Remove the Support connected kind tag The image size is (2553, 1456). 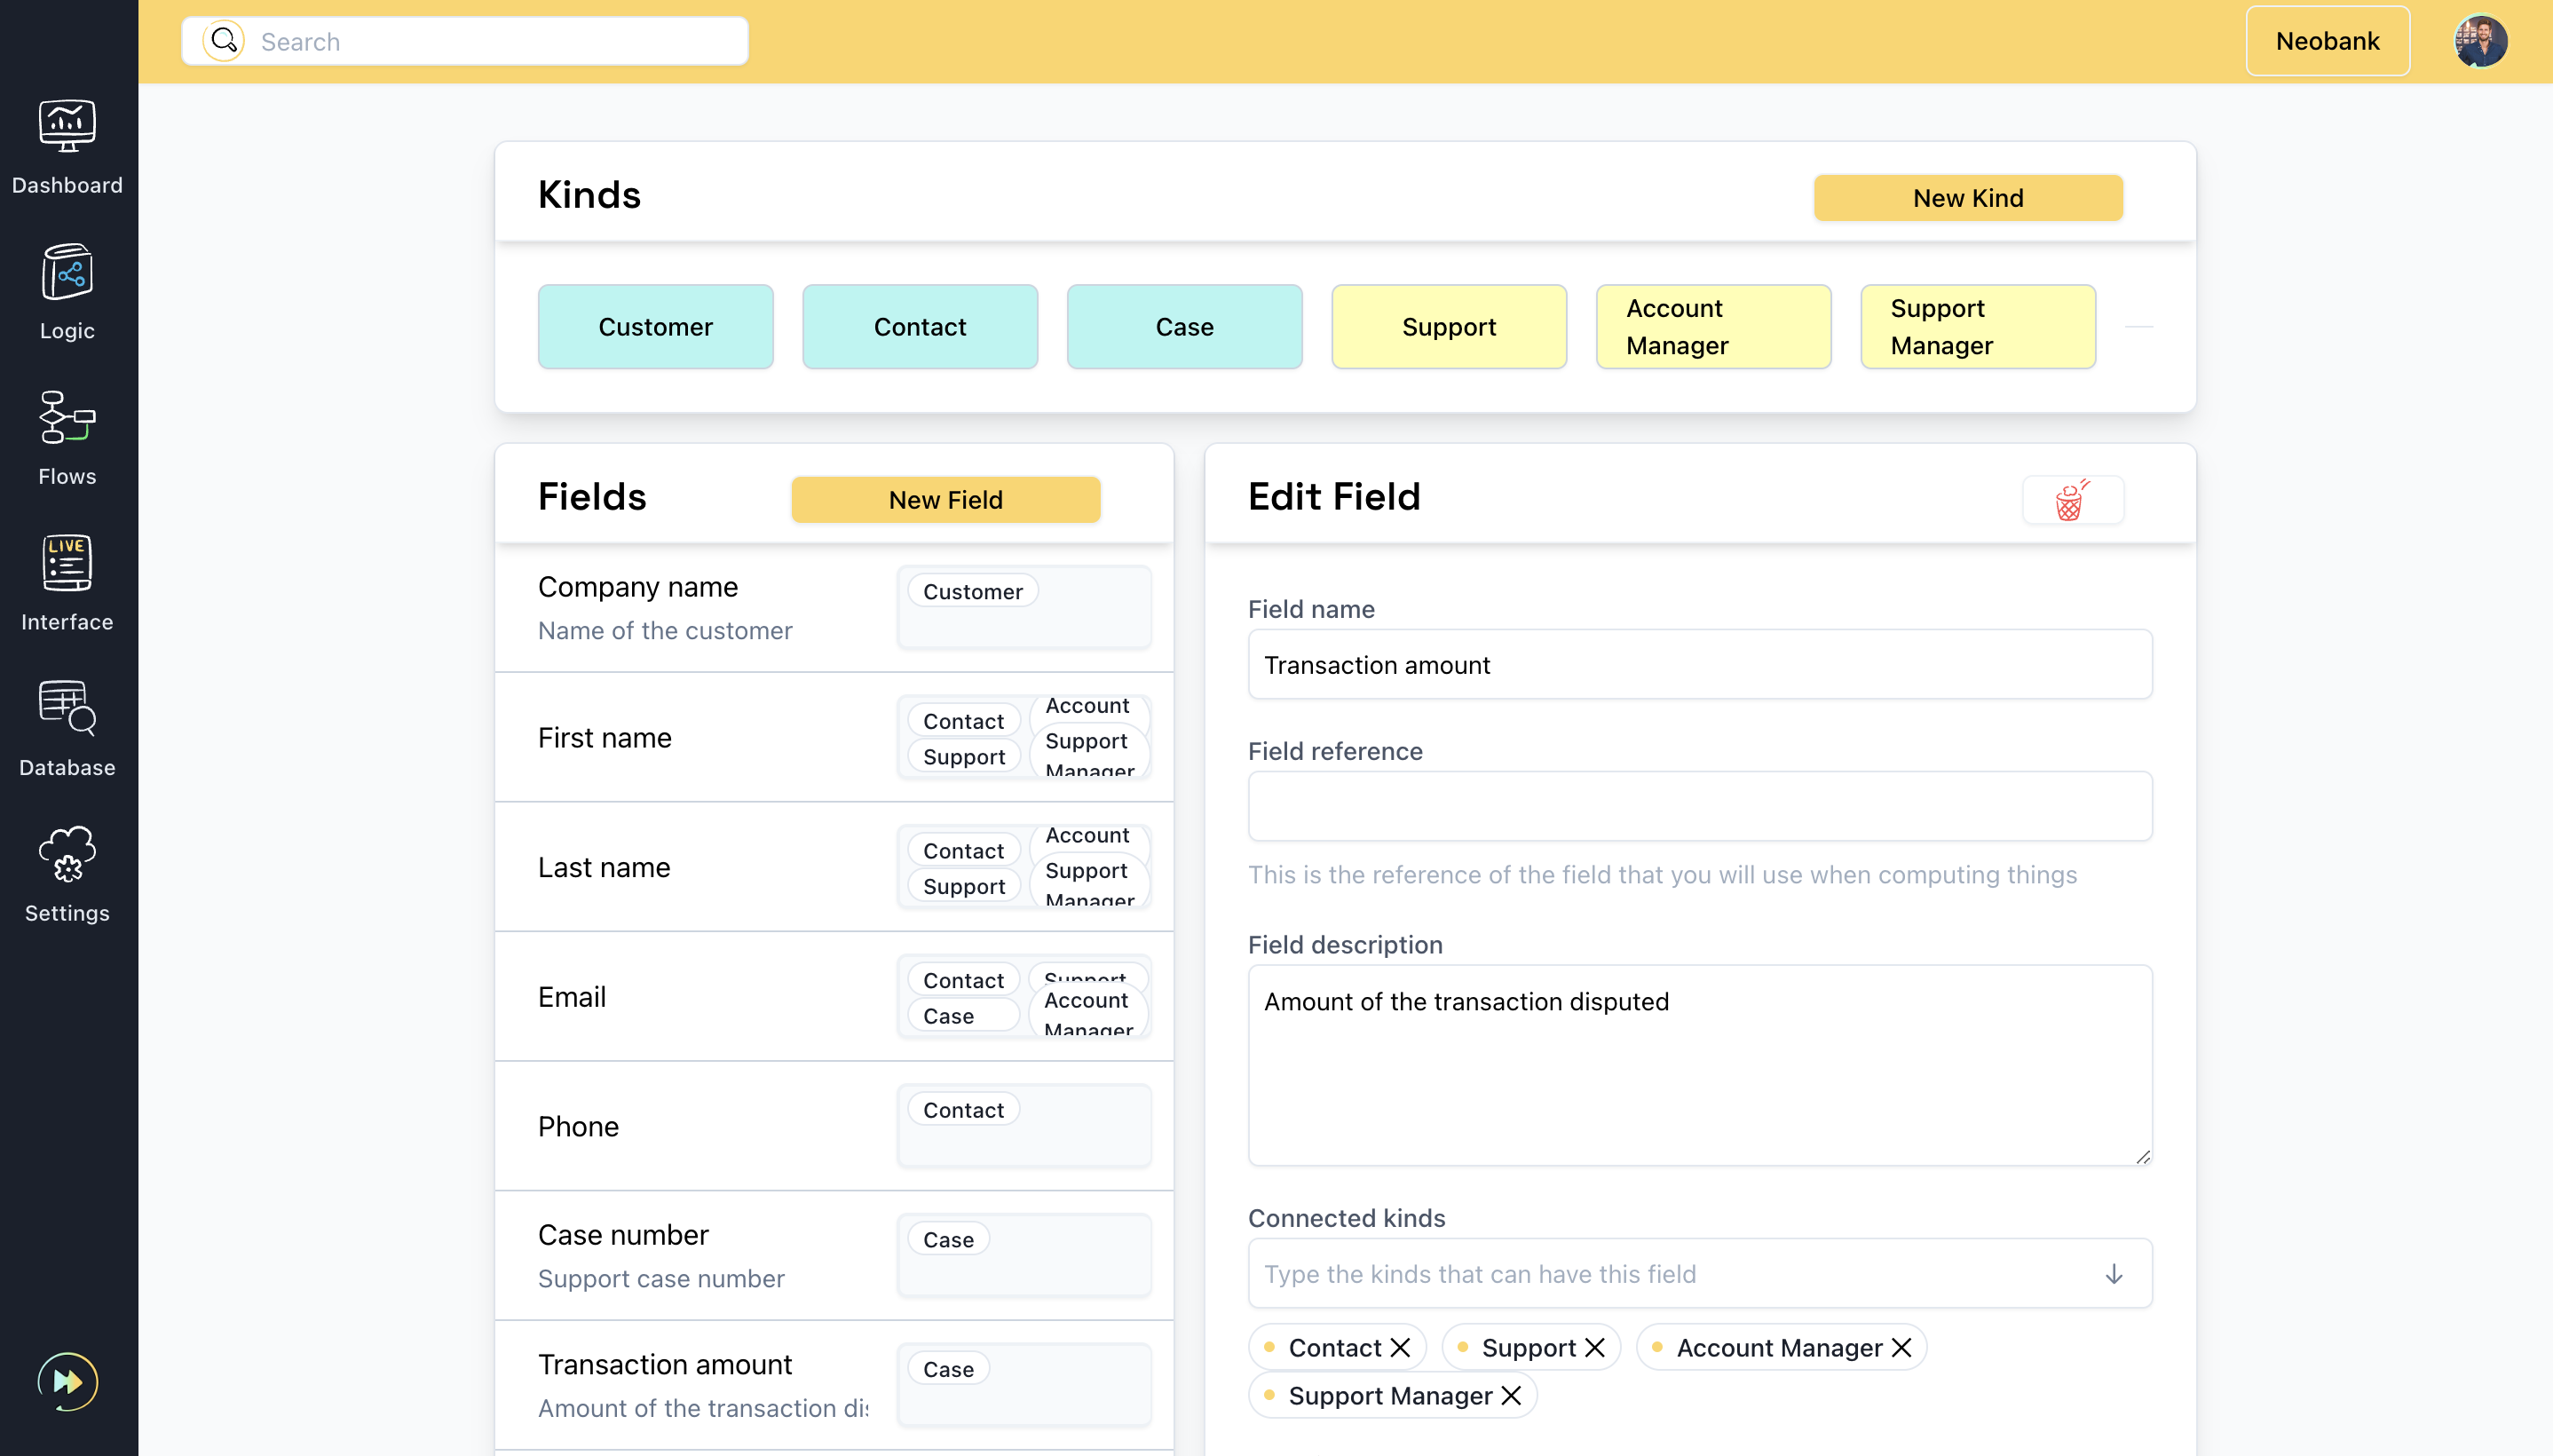(x=1595, y=1347)
